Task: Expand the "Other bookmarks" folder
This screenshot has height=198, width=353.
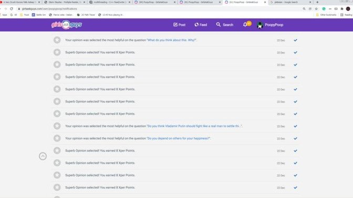Action: 326,15
